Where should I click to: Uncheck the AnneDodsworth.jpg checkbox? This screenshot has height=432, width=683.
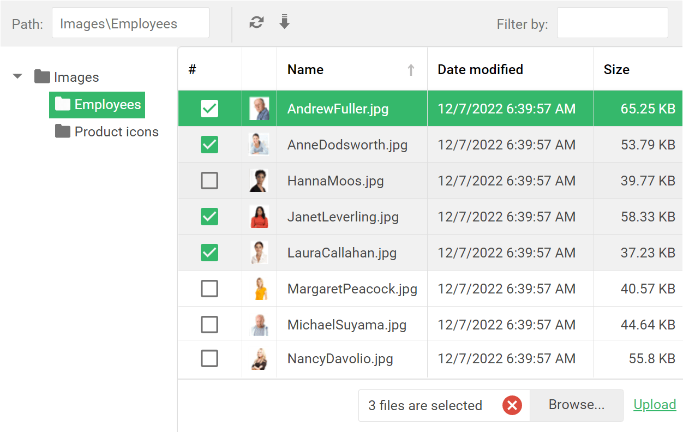[209, 145]
